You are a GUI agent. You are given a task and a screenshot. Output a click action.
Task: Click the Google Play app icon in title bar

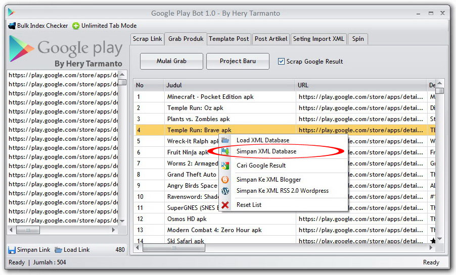point(11,12)
